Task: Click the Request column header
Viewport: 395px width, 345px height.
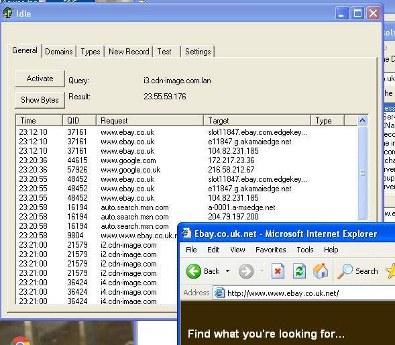Action: click(150, 121)
